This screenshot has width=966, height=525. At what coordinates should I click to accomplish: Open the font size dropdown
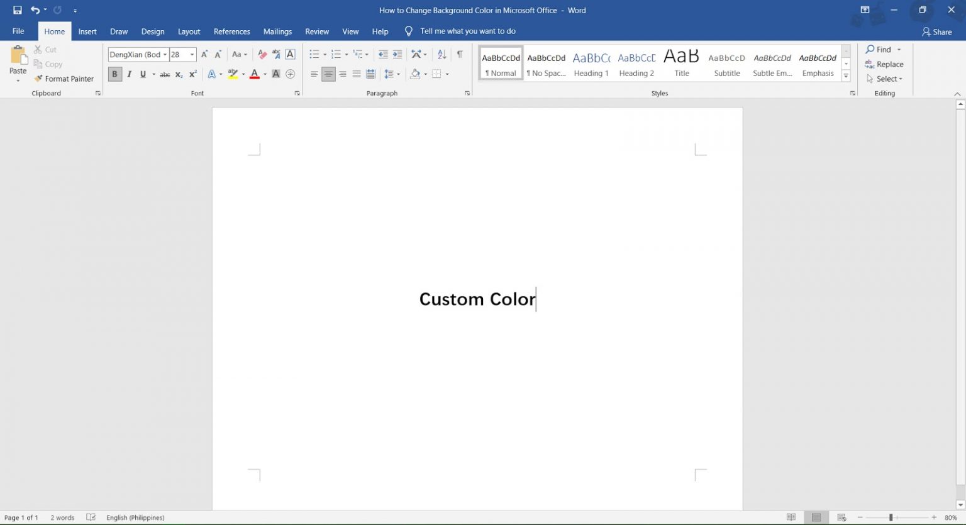click(192, 54)
